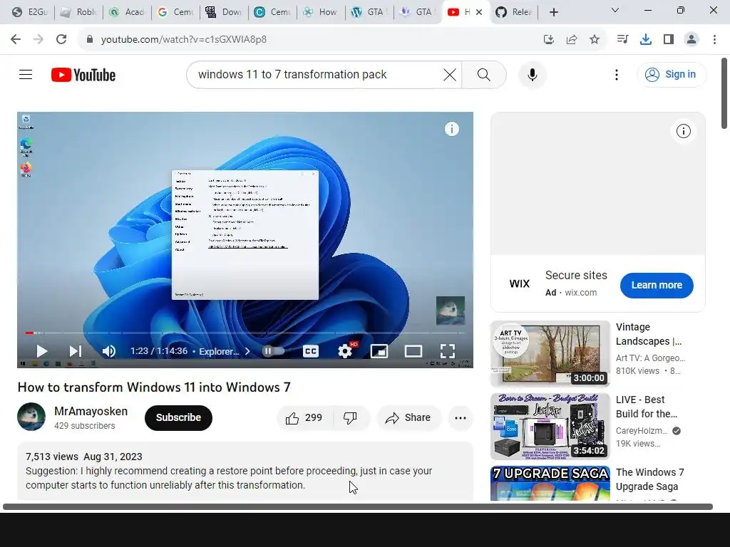Switch to Robl tab
Image resolution: width=730 pixels, height=547 pixels.
(78, 12)
